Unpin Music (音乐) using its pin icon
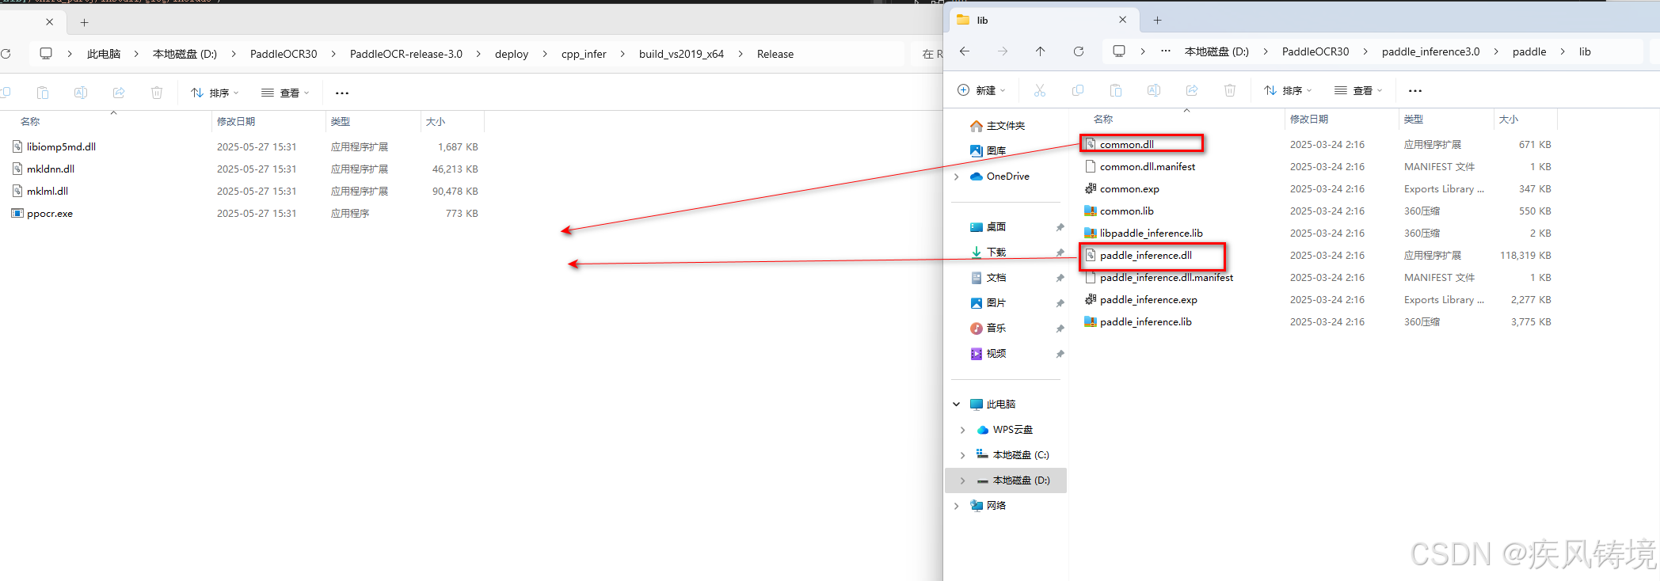1660x581 pixels. [1060, 328]
